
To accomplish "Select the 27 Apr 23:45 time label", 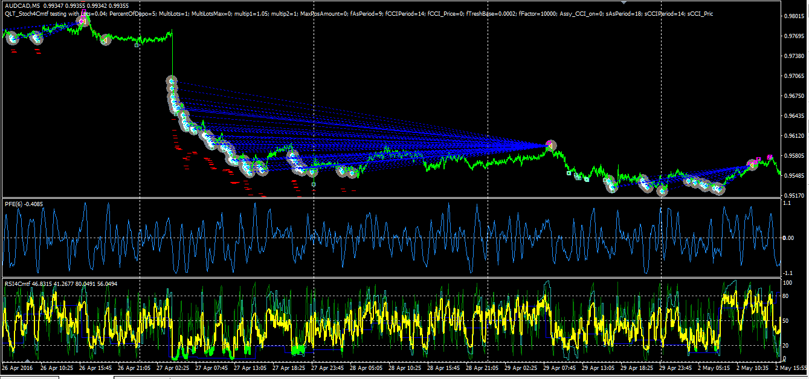I will [327, 368].
